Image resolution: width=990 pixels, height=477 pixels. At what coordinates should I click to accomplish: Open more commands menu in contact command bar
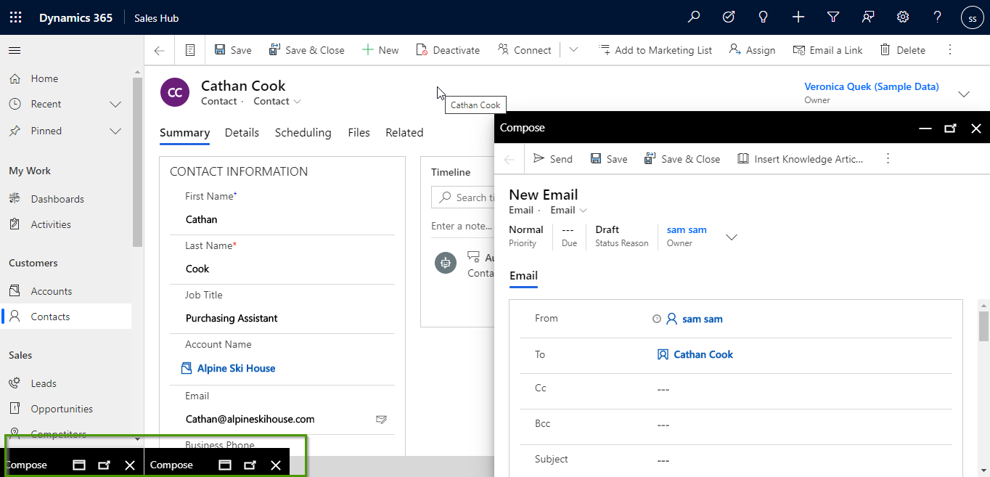click(950, 50)
